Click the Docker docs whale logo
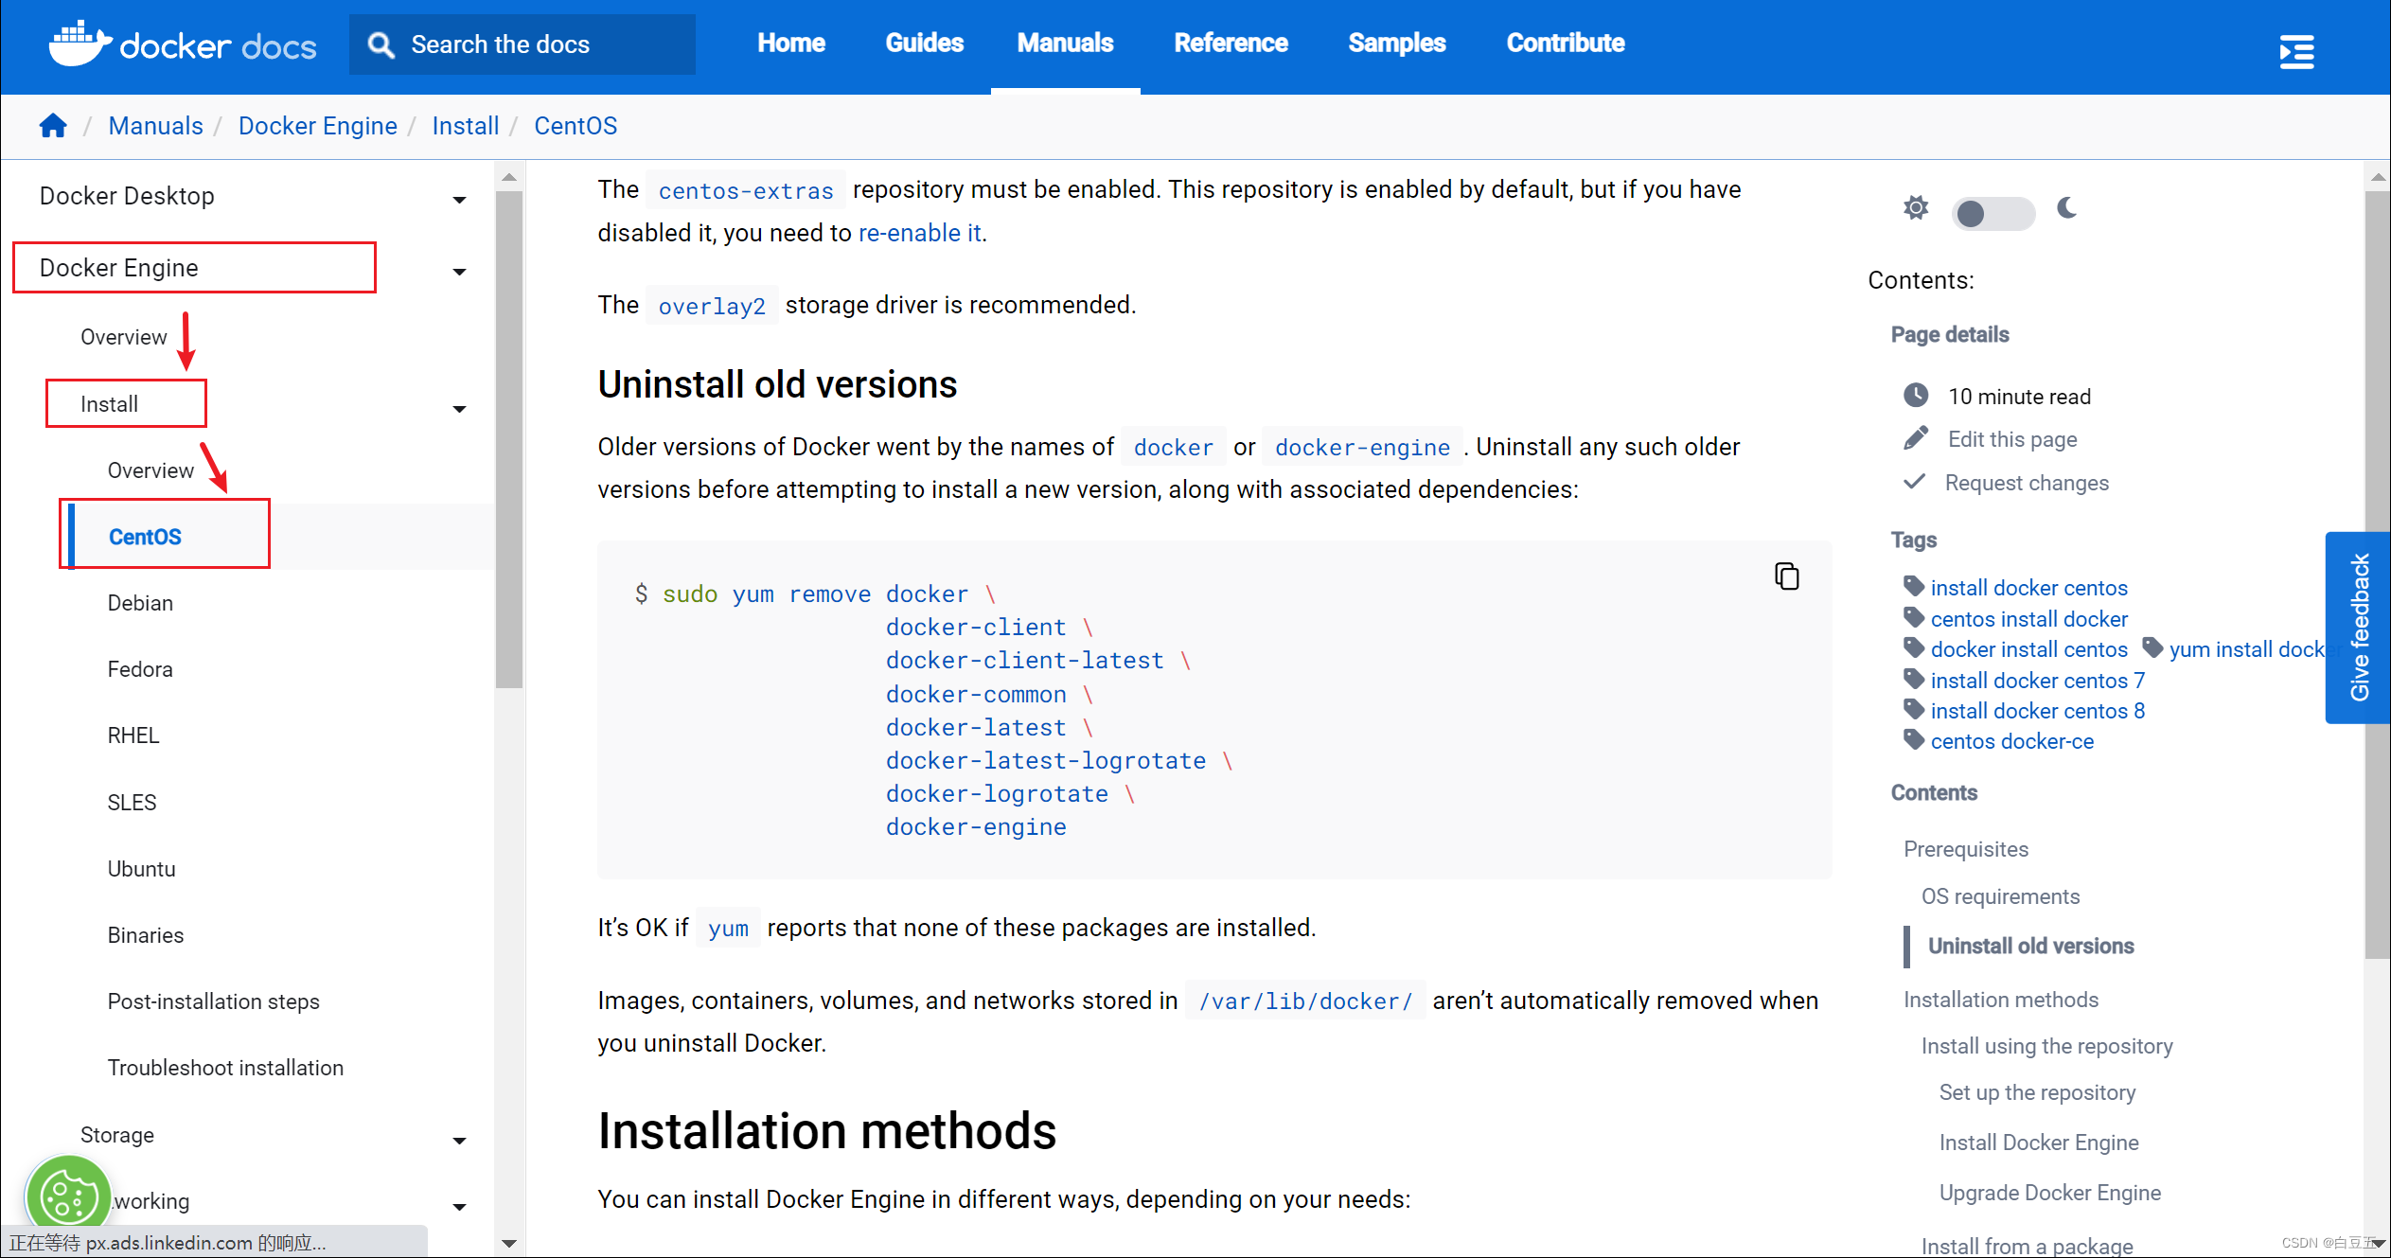Screen dimensions: 2391x1258 click(80, 44)
